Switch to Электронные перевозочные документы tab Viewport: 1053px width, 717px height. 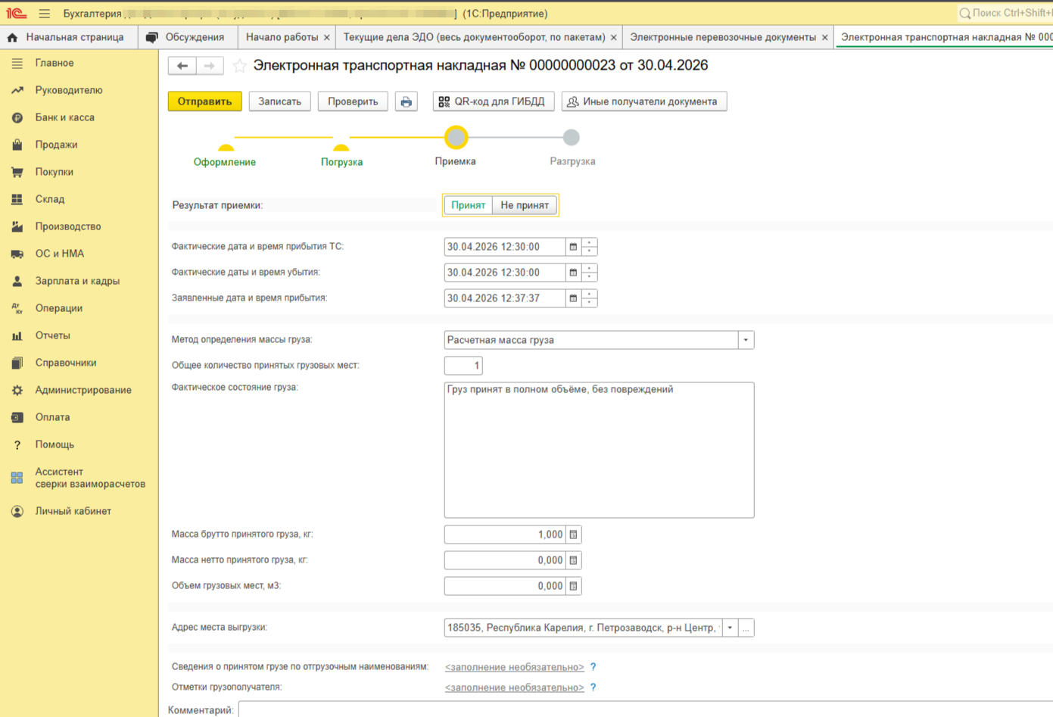(722, 37)
